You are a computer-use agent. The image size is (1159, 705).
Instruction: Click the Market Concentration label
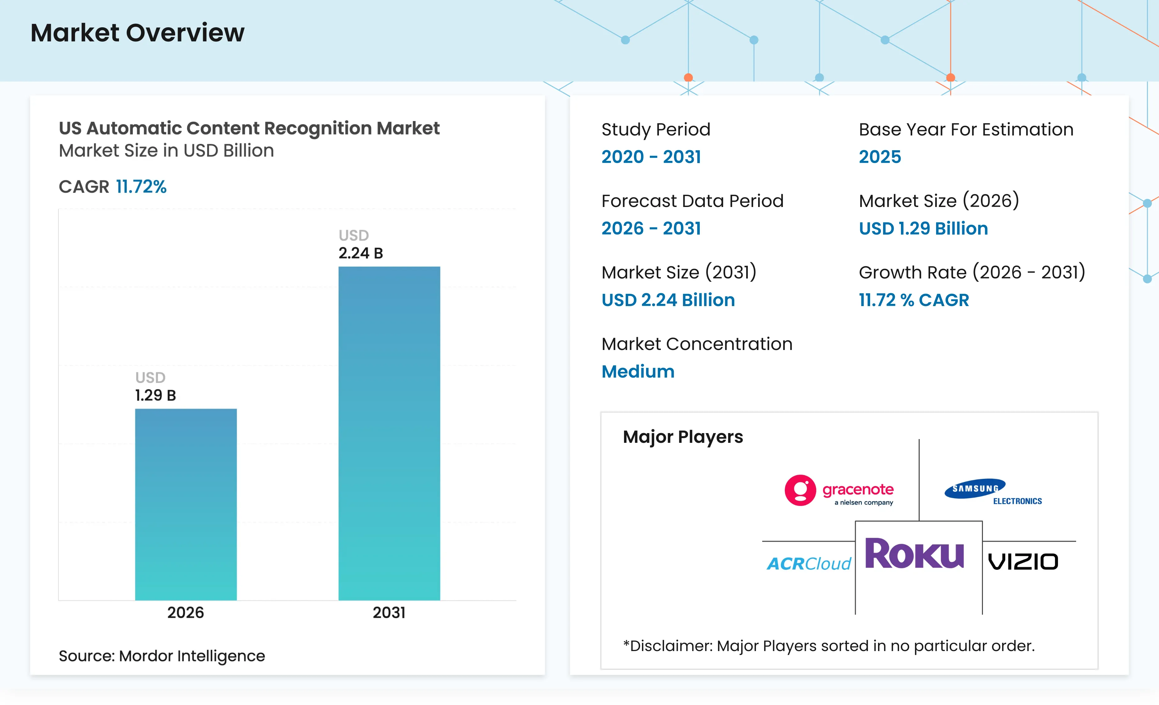tap(697, 344)
